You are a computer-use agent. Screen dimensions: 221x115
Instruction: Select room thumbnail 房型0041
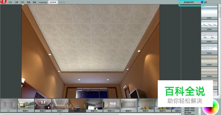pyautogui.click(x=94, y=105)
